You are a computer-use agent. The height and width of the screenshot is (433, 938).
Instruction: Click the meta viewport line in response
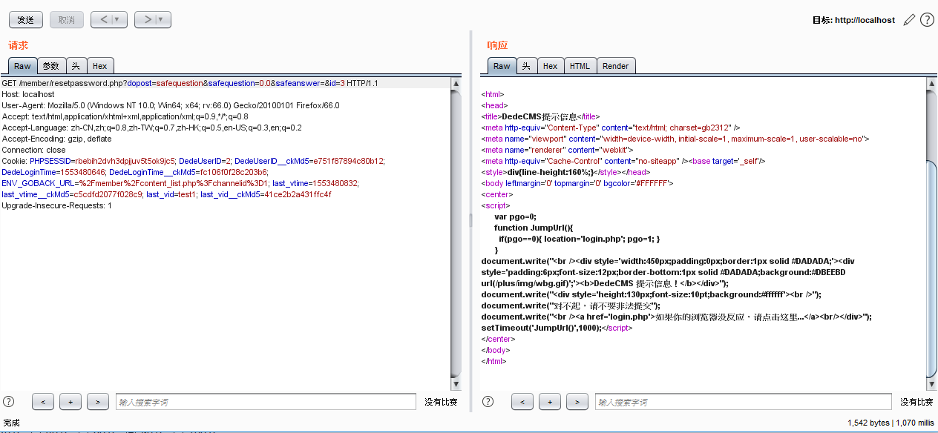[675, 139]
